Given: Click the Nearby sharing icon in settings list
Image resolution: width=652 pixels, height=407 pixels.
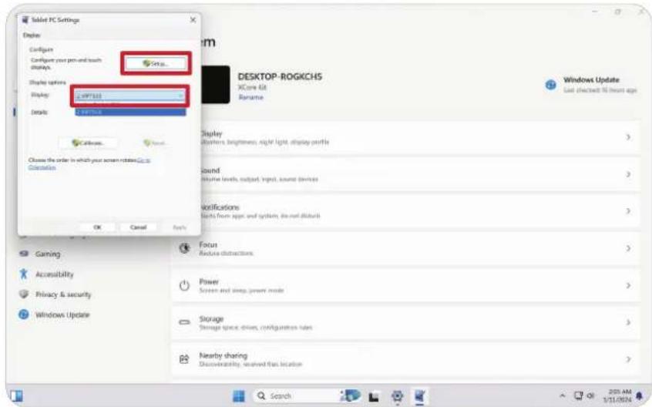Looking at the screenshot, I should pyautogui.click(x=184, y=359).
